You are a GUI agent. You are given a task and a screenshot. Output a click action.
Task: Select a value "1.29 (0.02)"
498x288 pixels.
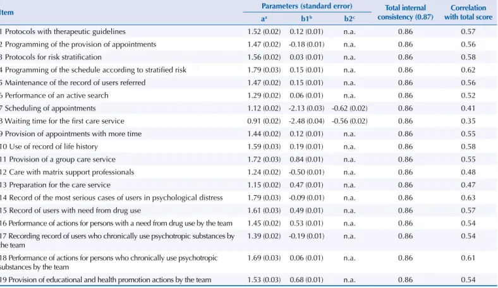click(264, 95)
